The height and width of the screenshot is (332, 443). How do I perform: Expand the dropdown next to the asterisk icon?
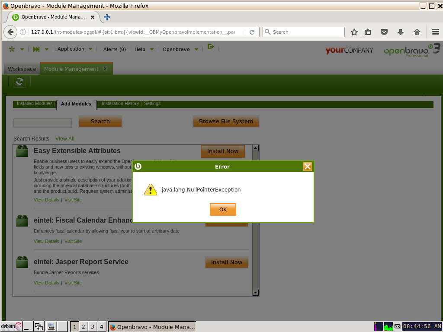22,49
